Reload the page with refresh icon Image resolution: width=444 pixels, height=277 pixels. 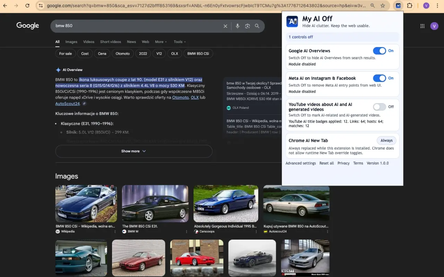(27, 6)
